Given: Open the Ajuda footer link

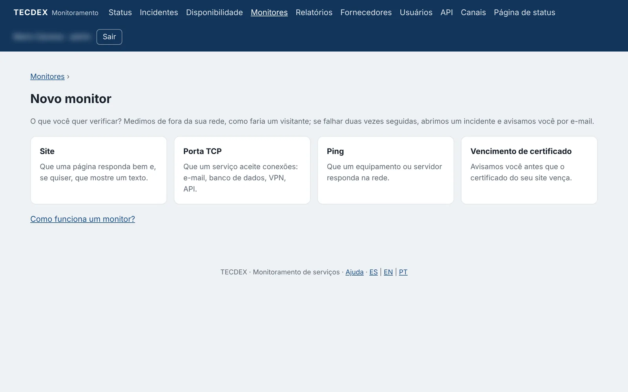Looking at the screenshot, I should 354,272.
